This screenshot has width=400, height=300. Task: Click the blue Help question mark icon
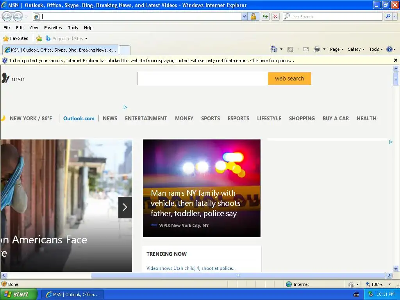(389, 49)
